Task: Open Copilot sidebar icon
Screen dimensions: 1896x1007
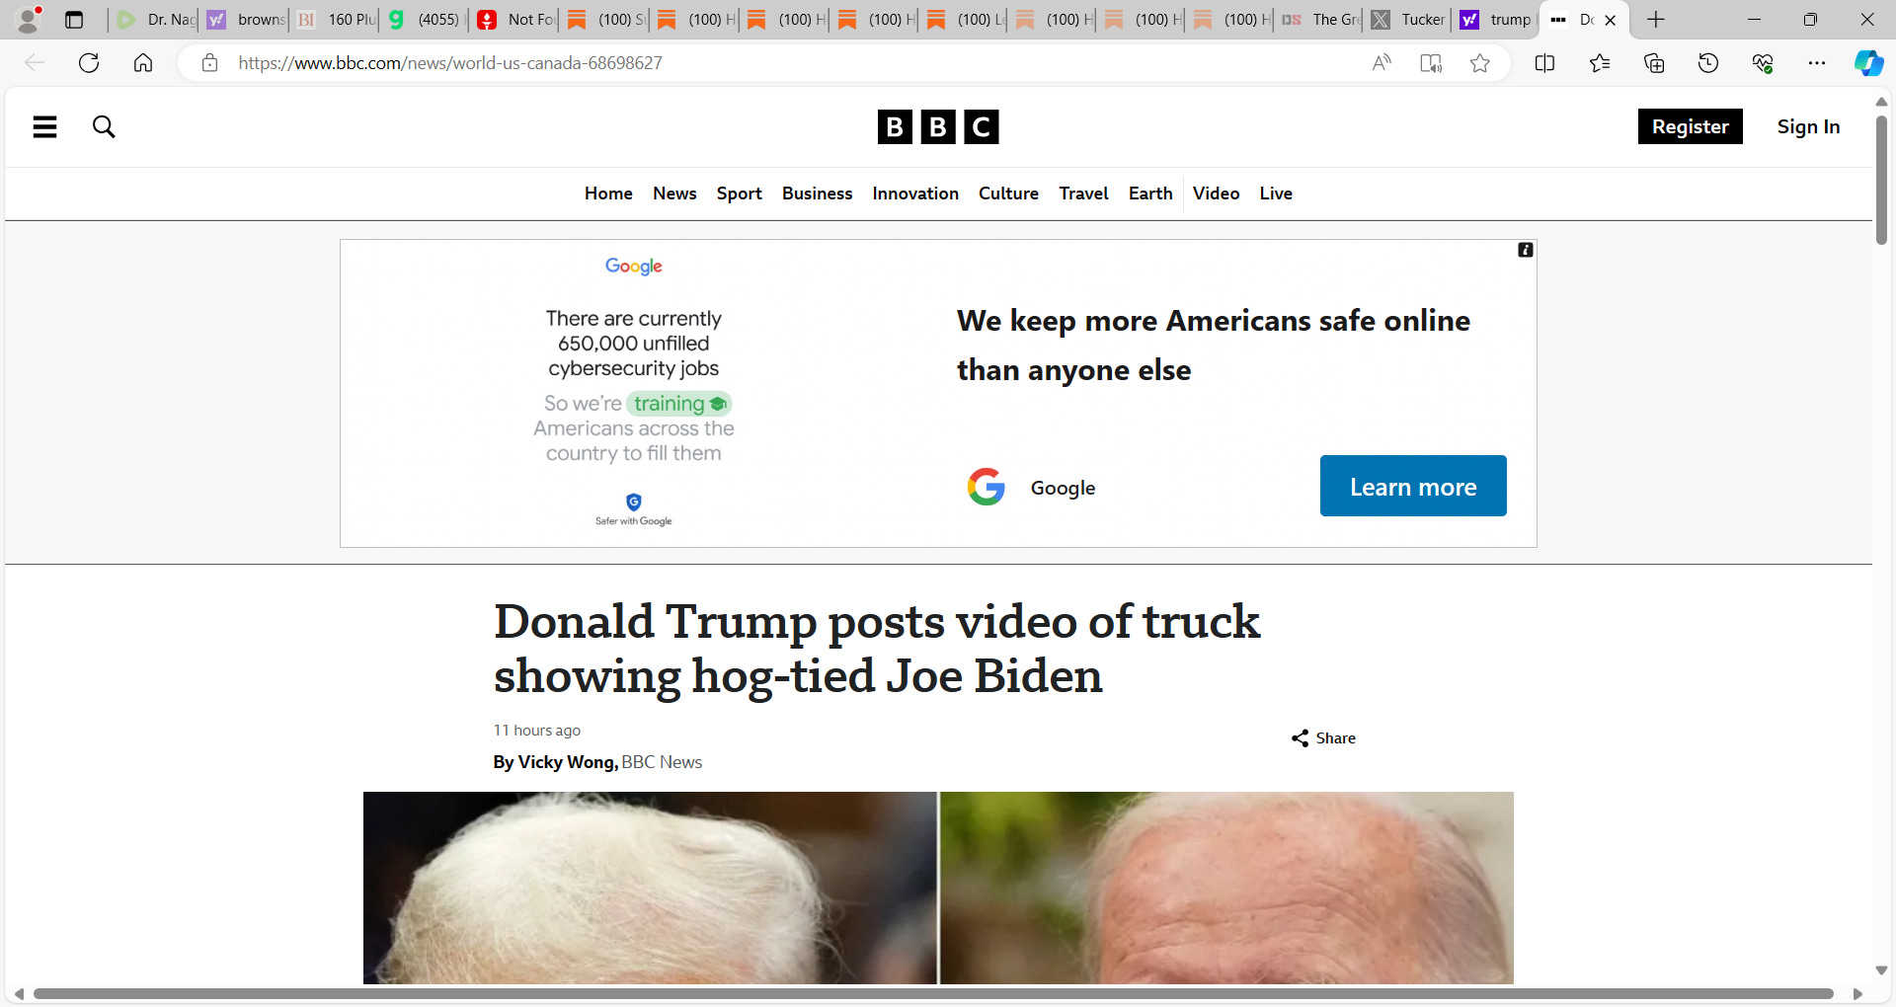Action: pos(1868,63)
